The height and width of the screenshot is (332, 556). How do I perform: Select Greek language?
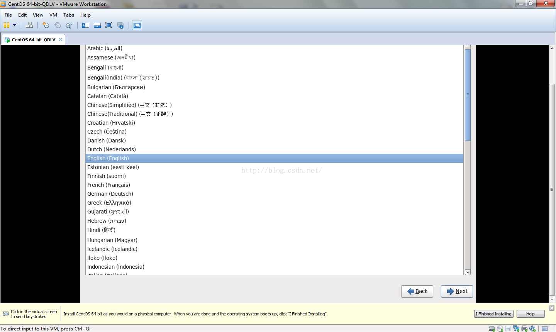tap(274, 203)
